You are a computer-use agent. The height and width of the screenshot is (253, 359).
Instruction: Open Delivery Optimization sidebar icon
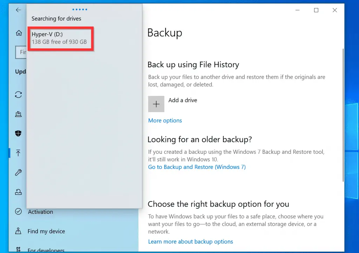[x=18, y=114]
